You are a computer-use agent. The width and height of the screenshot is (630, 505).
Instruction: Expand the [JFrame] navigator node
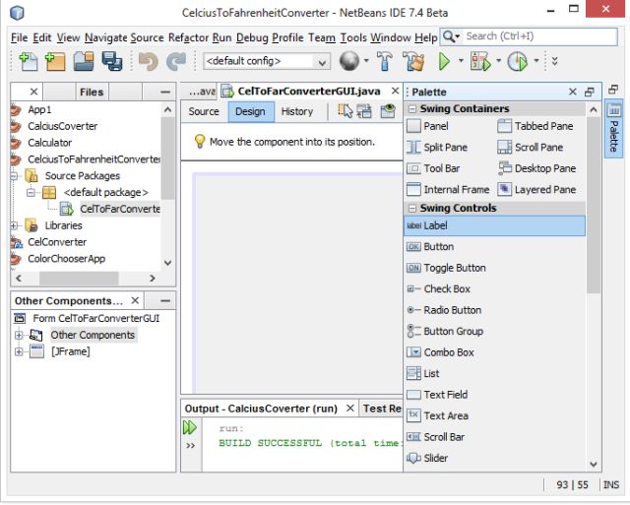tap(19, 352)
